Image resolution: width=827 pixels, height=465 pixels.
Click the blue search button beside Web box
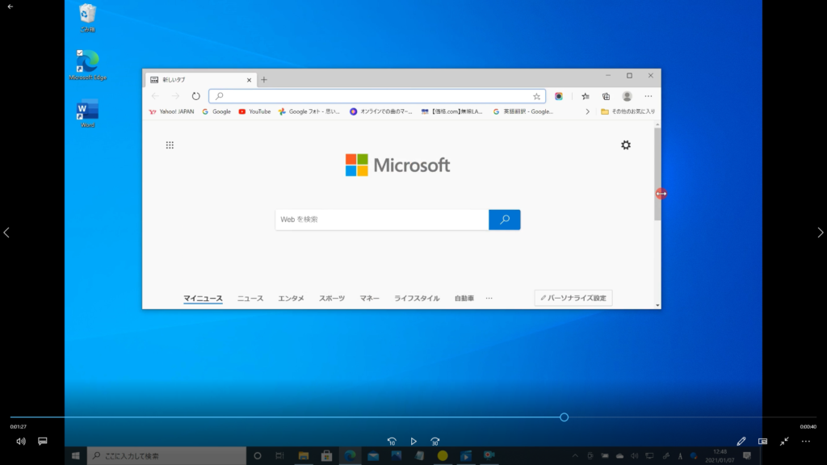[x=505, y=220]
